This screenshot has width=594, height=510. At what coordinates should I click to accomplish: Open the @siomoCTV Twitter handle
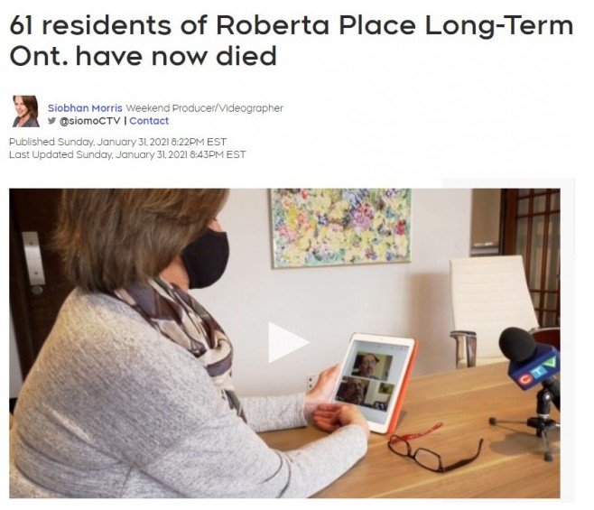(90, 121)
